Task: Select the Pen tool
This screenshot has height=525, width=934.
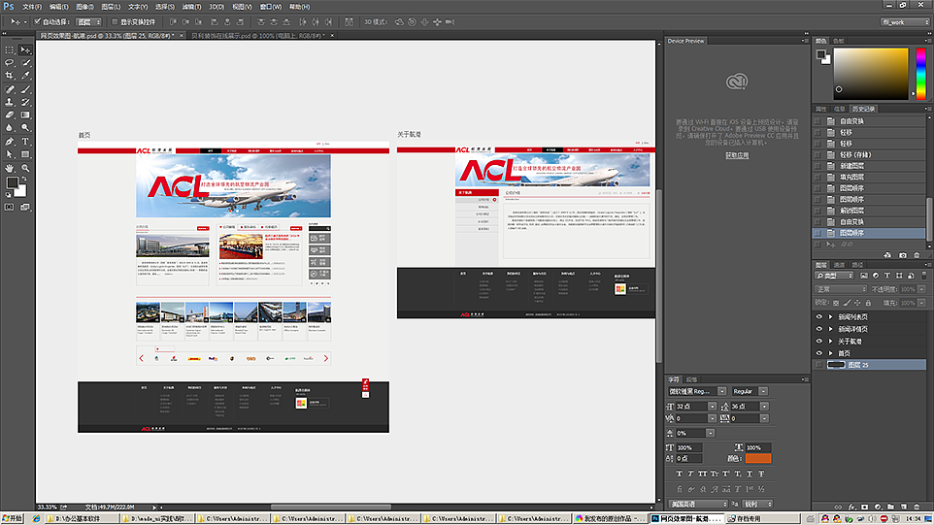Action: tap(10, 142)
